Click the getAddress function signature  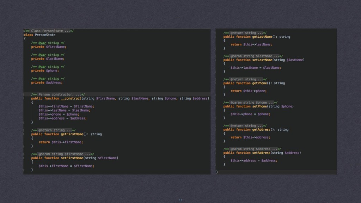tap(256, 130)
